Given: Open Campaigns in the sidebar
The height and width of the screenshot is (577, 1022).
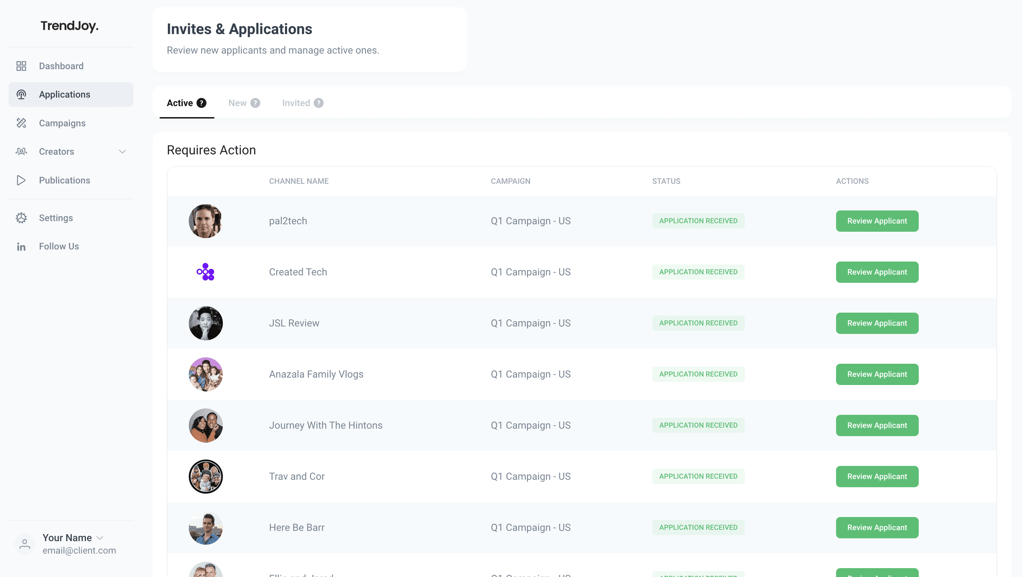Looking at the screenshot, I should 71,123.
